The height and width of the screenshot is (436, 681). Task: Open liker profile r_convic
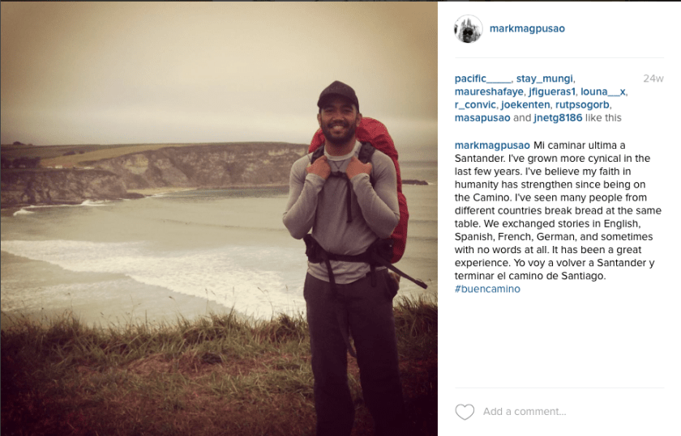click(x=475, y=104)
